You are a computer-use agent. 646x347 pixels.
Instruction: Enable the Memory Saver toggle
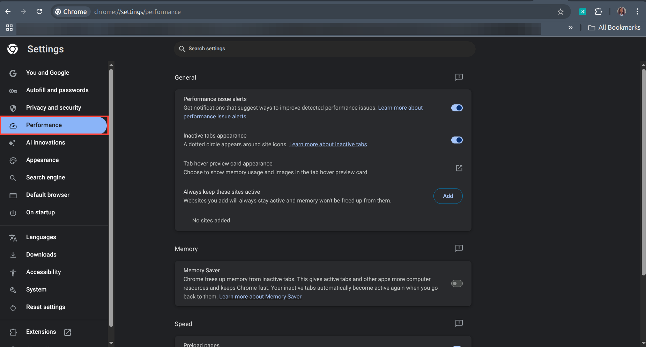[456, 283]
